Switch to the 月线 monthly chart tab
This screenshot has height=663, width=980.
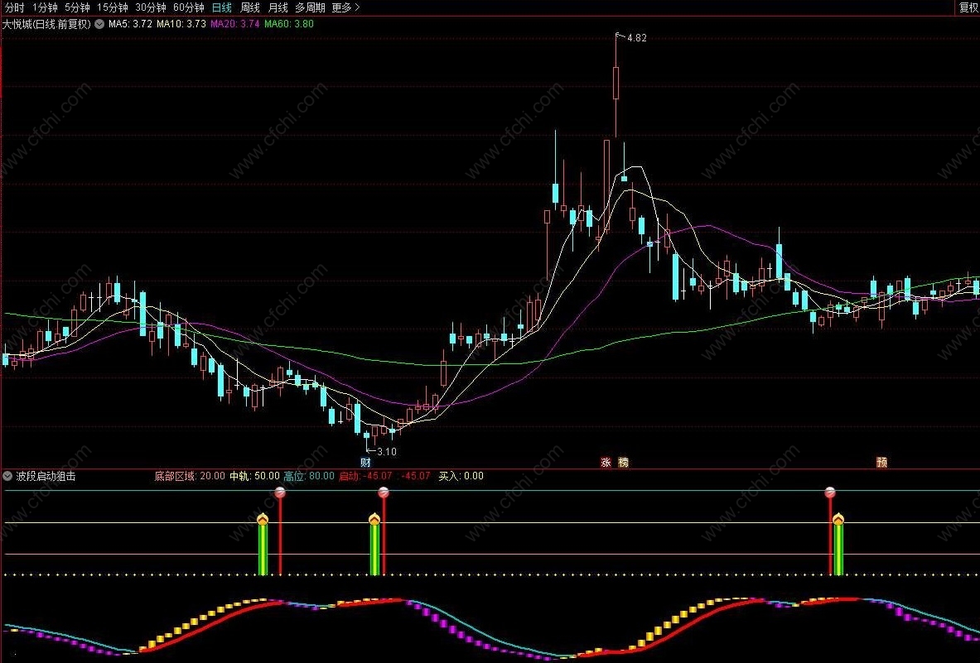[278, 7]
